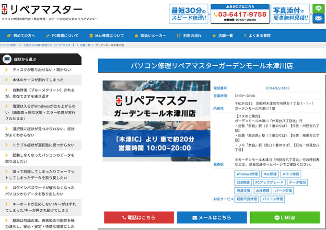Click the orange chevron beside 本体のケースが割れてしまった
The image size is (326, 230).
[x=6, y=80]
